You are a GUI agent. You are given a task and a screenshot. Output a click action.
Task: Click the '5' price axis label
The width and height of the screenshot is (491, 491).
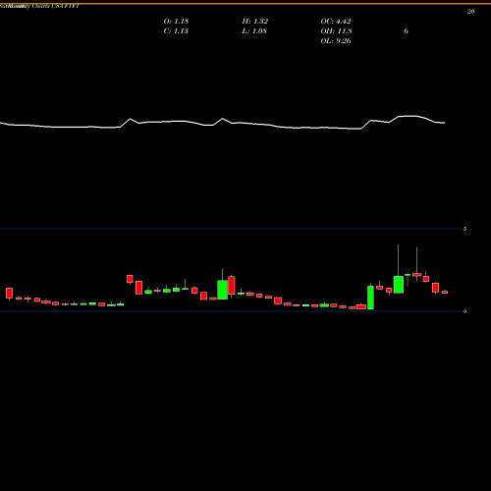[x=464, y=229]
